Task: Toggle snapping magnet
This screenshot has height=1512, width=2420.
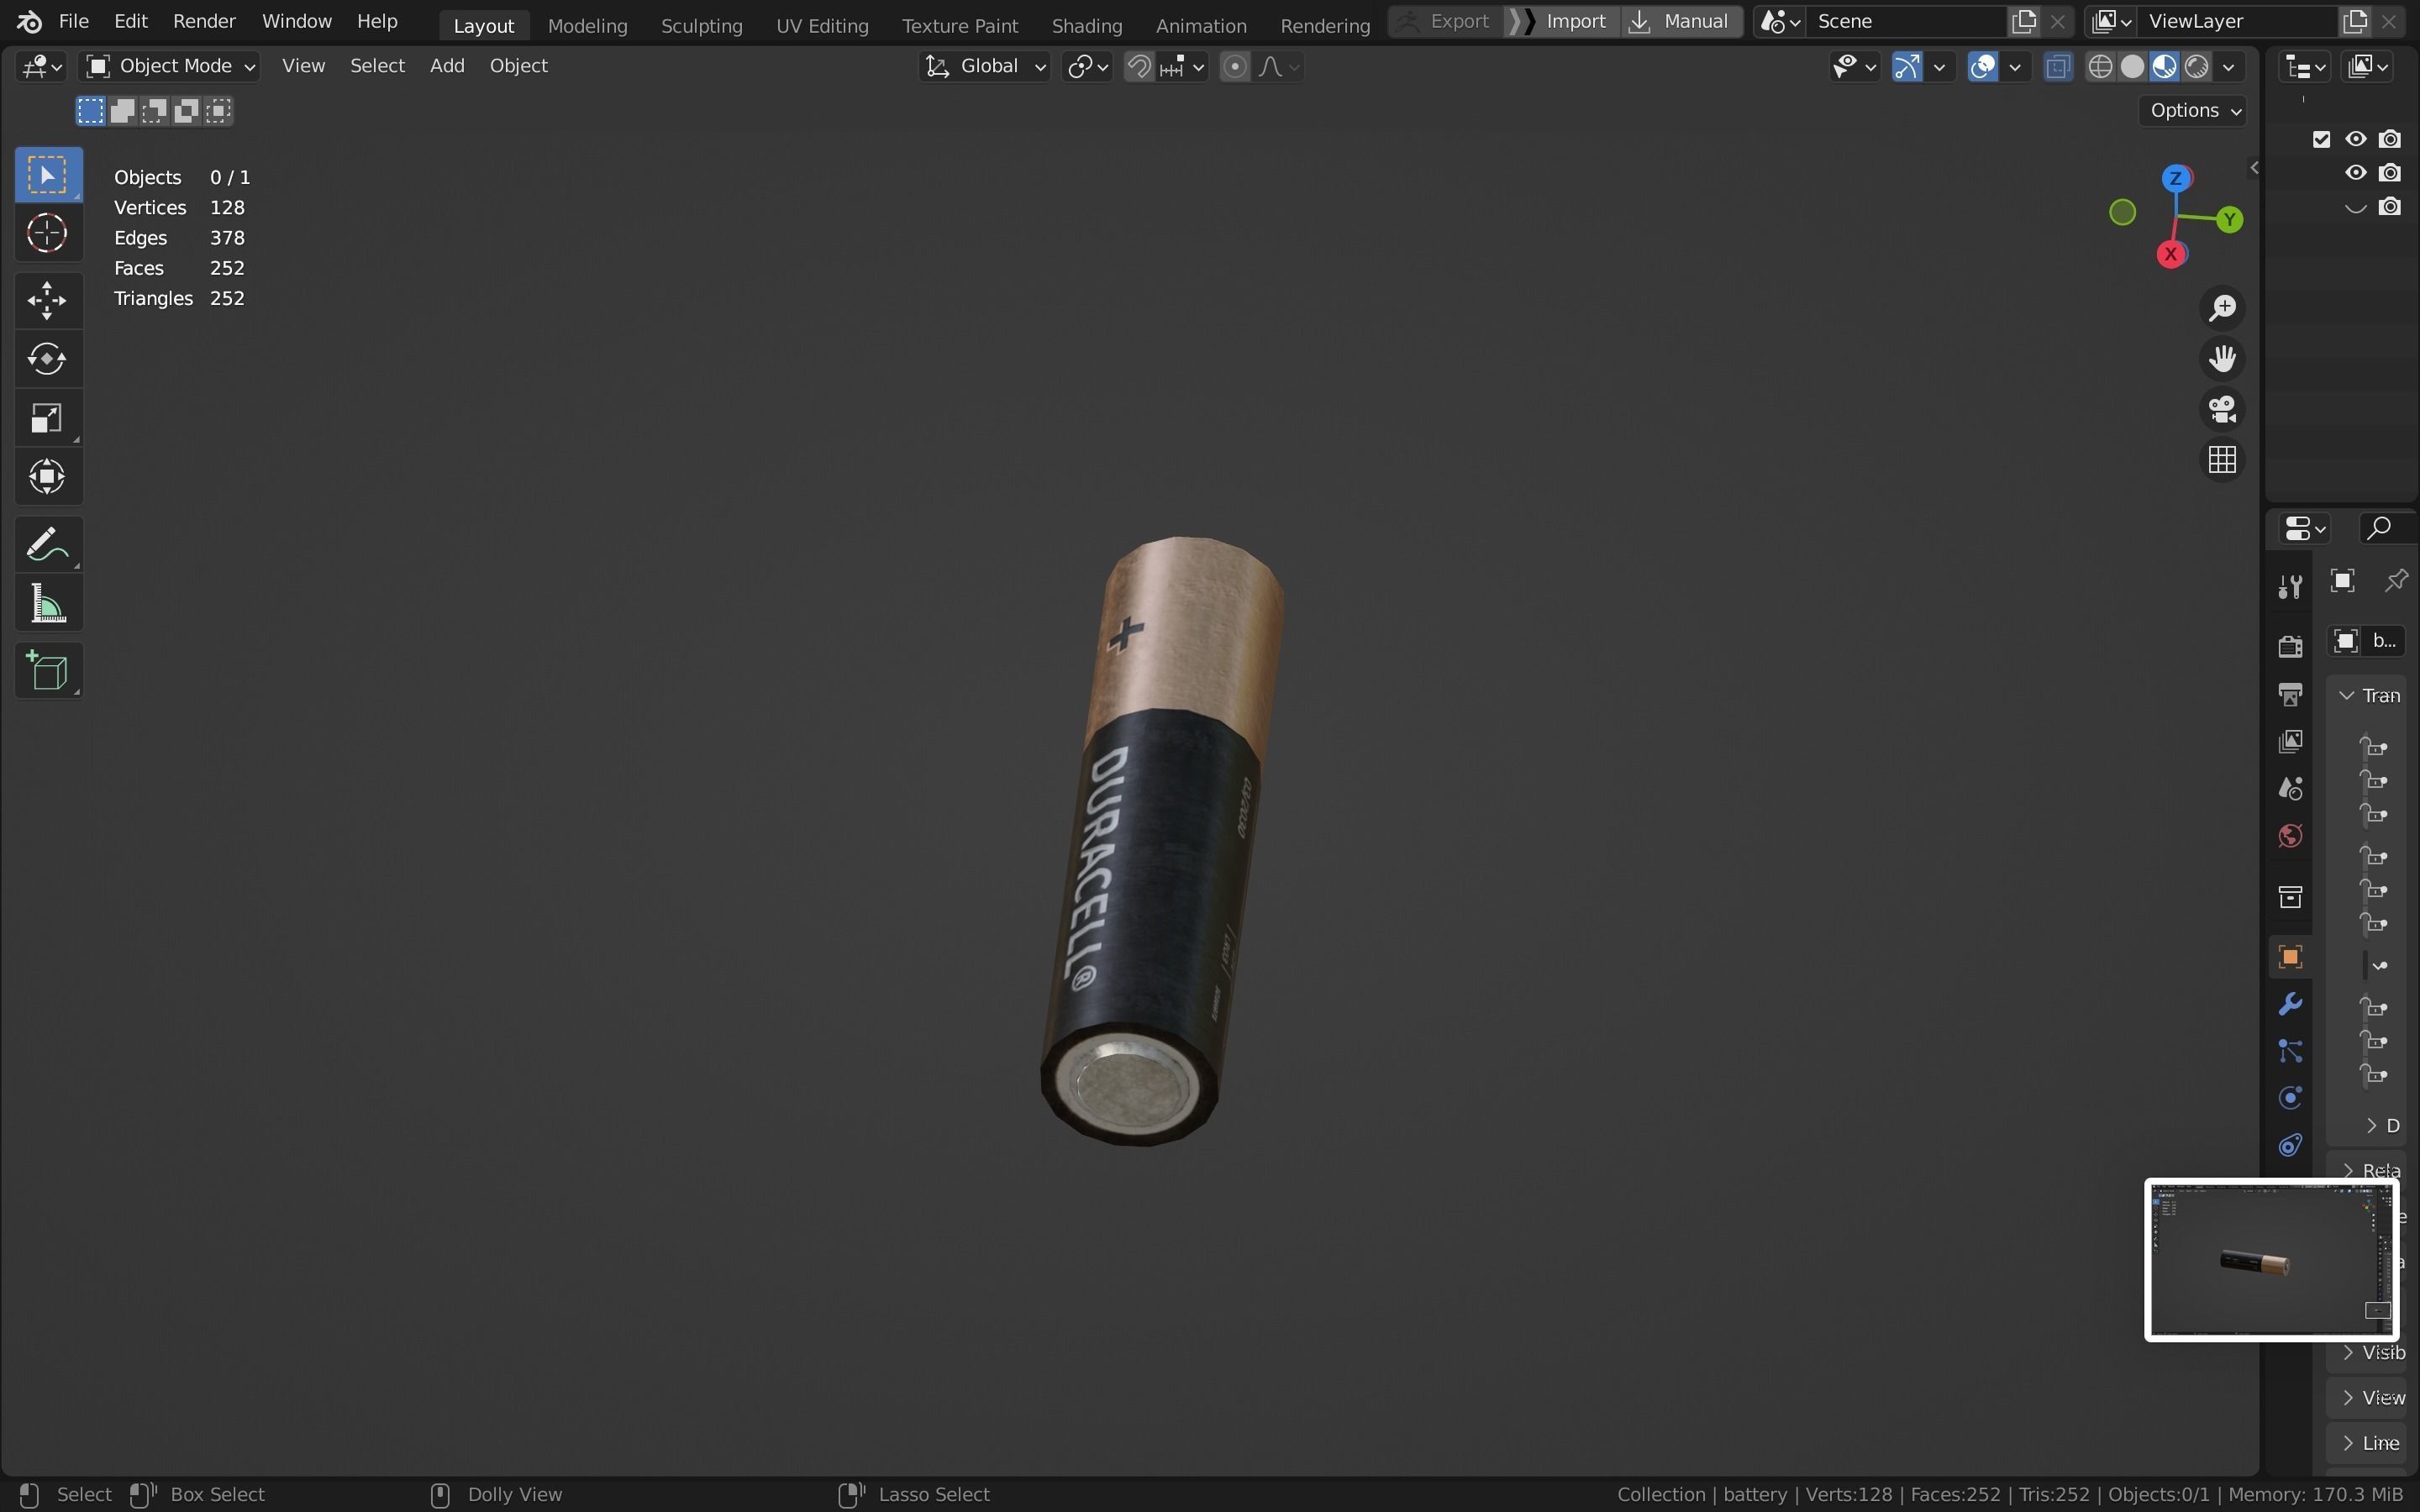Action: [1139, 67]
